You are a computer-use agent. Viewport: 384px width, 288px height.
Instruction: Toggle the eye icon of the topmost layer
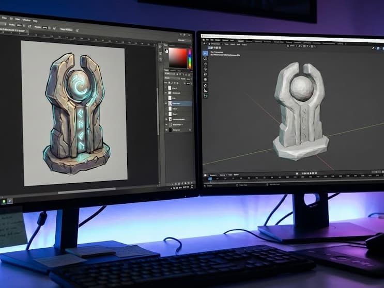point(166,88)
